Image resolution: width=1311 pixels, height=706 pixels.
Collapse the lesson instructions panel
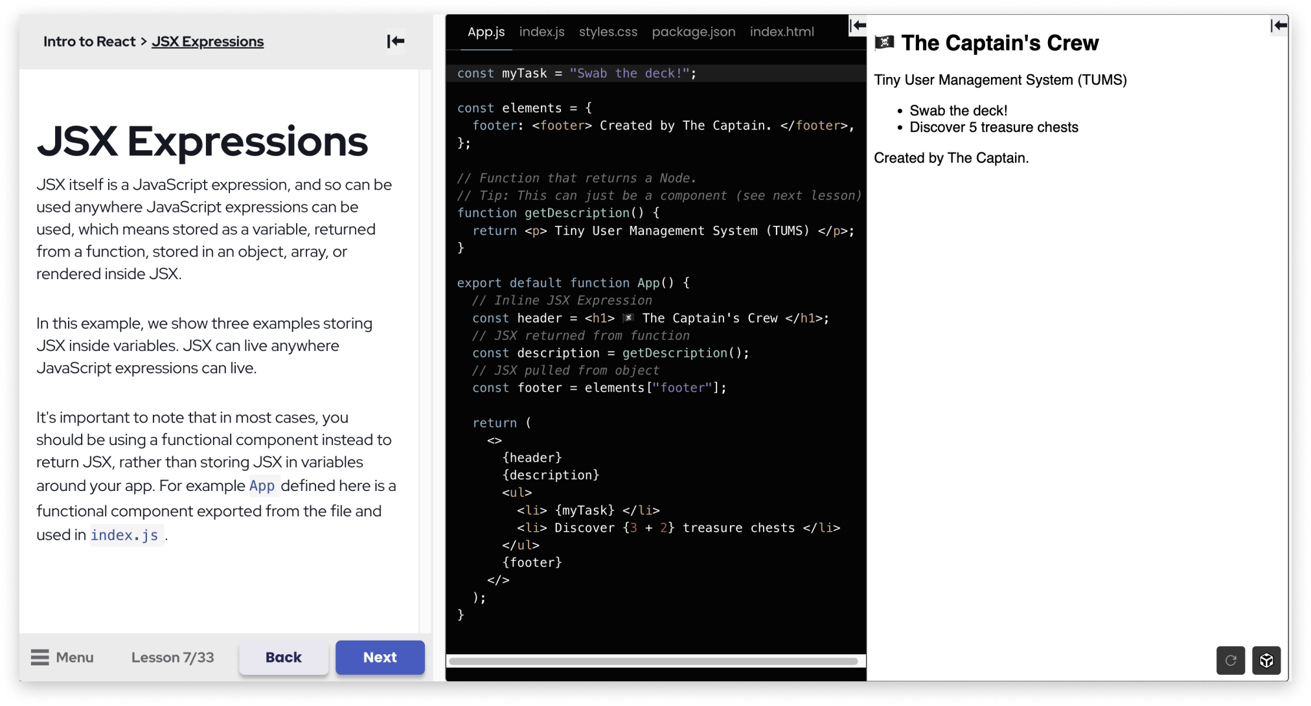click(x=396, y=41)
